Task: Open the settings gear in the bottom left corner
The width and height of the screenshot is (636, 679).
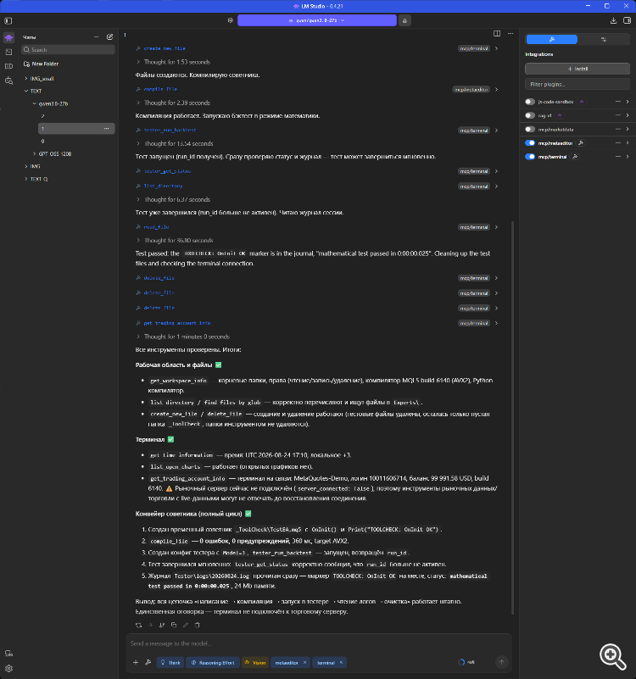Action: click(8, 668)
